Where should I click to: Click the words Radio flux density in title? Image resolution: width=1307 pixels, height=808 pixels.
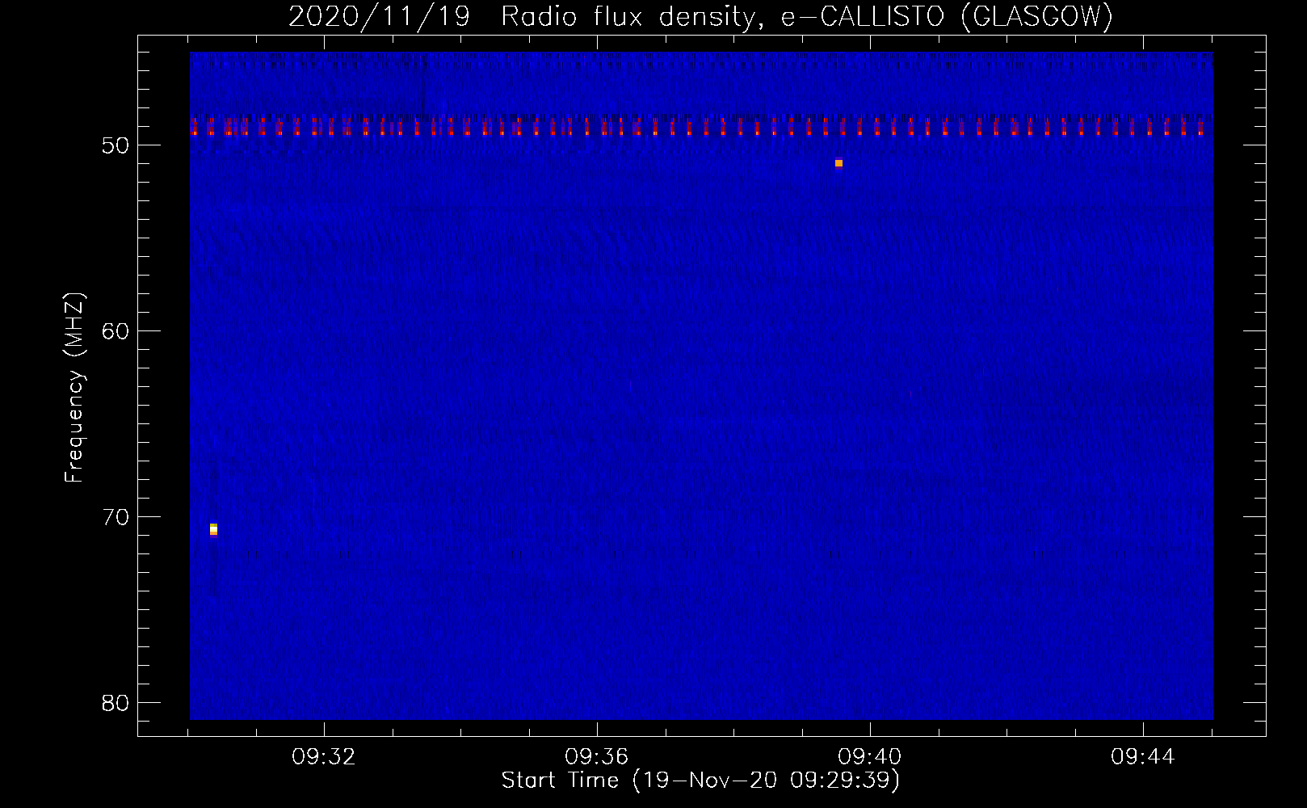click(x=632, y=16)
